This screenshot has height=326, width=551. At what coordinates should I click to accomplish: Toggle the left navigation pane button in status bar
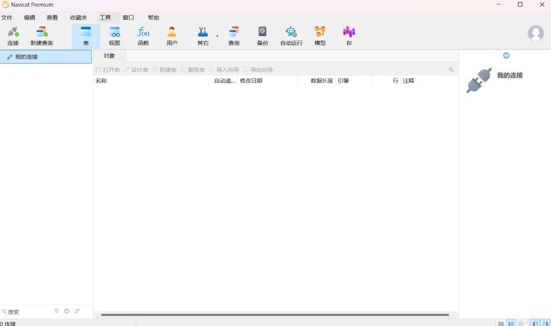coord(535,324)
